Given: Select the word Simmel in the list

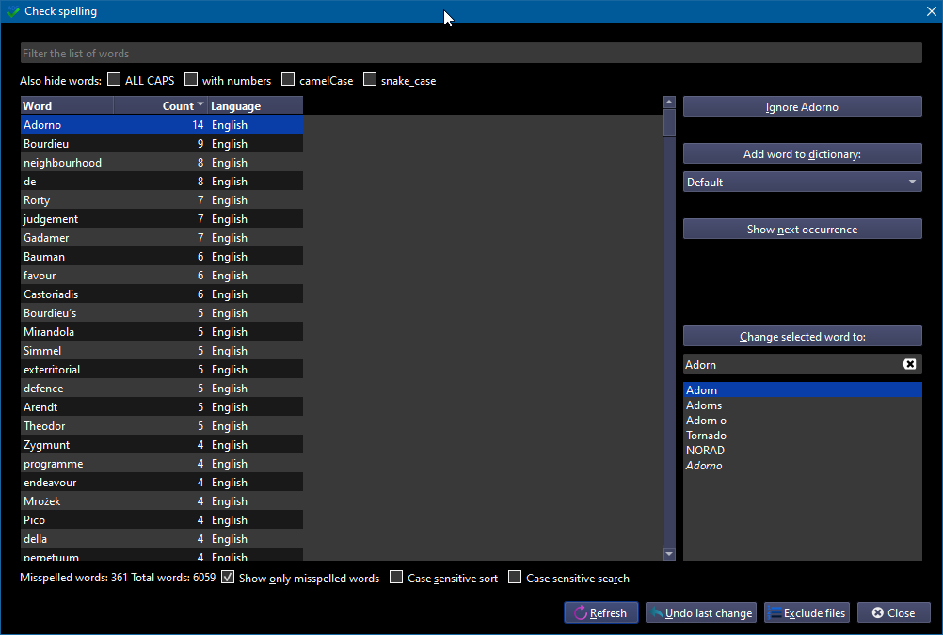Looking at the screenshot, I should click(x=162, y=351).
